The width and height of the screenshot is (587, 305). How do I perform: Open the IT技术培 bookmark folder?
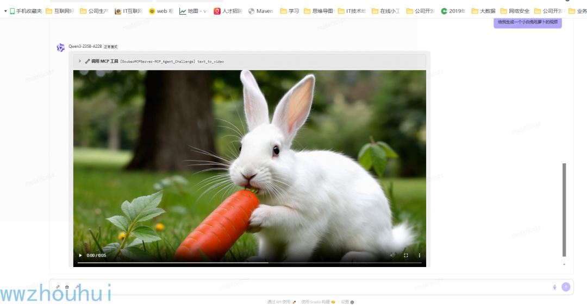pos(352,11)
